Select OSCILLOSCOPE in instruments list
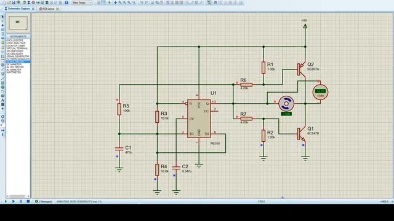 (15, 41)
